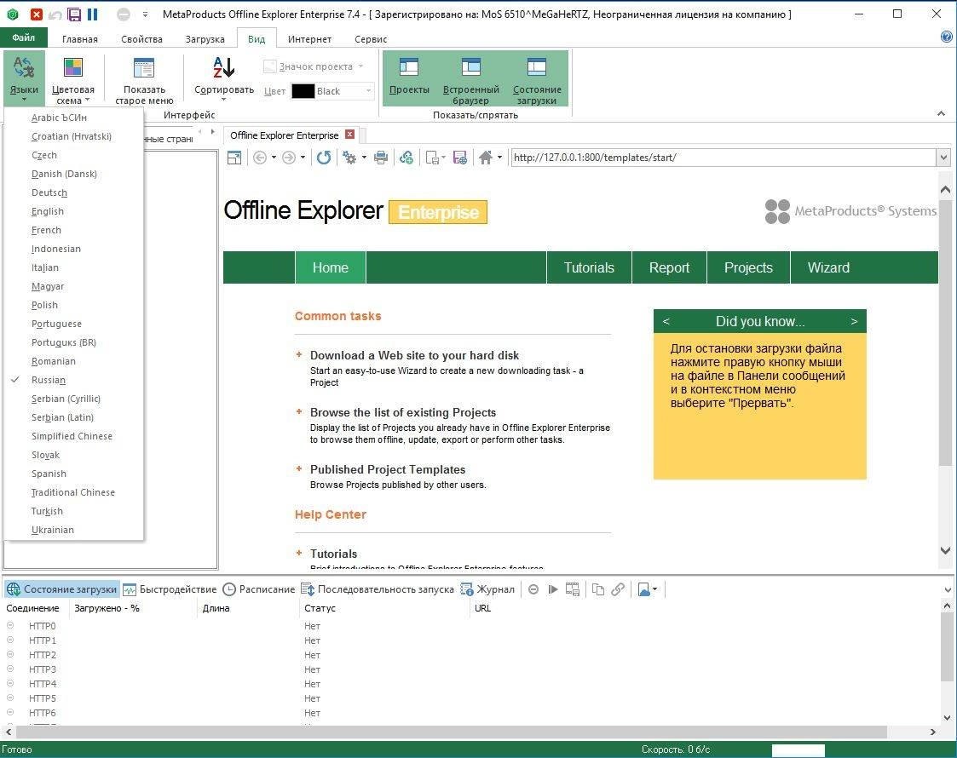The image size is (957, 758).
Task: Open the Файл menu
Action: pyautogui.click(x=23, y=37)
